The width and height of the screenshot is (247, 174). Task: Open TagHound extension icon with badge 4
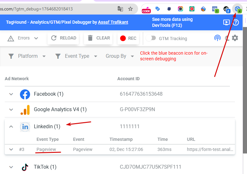click(x=237, y=9)
